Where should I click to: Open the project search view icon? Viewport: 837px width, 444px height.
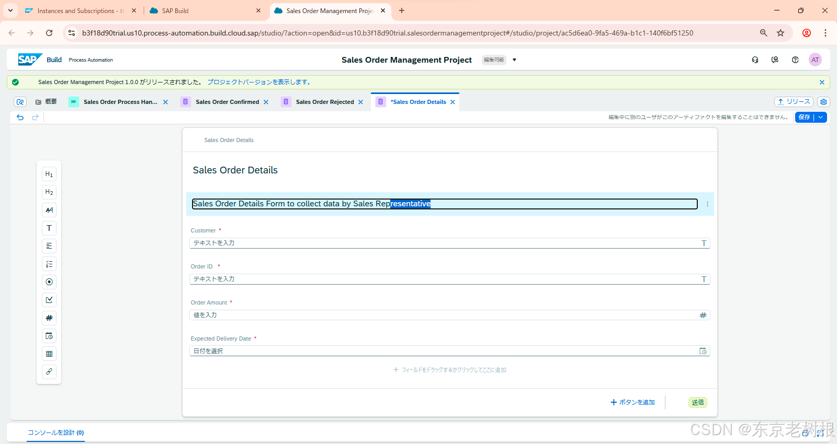tap(20, 102)
